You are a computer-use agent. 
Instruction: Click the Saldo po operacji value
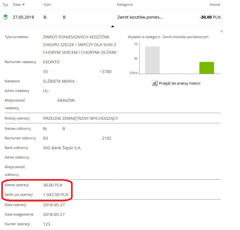point(56,194)
